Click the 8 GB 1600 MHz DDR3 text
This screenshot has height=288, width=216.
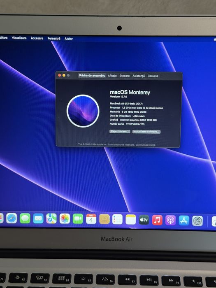[x=134, y=112]
